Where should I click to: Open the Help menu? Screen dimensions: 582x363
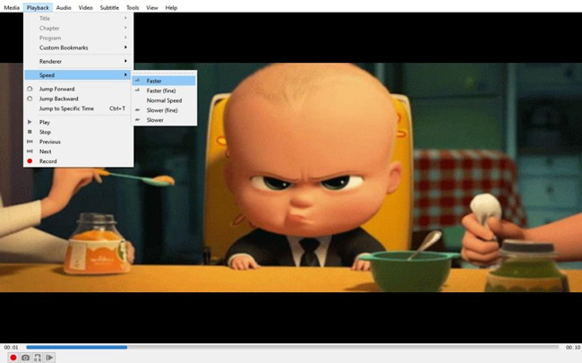(171, 7)
